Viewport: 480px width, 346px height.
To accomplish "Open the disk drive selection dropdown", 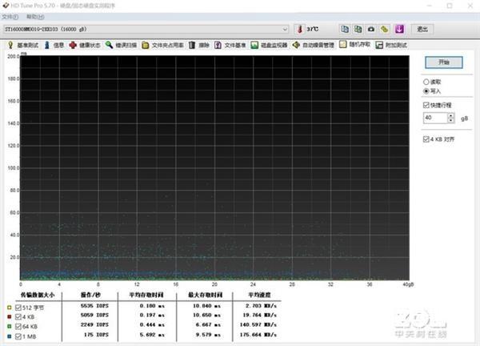I will pyautogui.click(x=285, y=30).
